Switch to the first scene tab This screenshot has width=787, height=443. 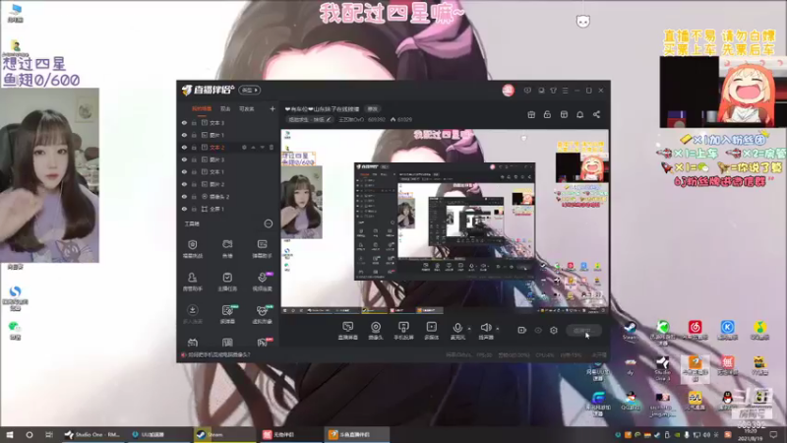(x=202, y=109)
